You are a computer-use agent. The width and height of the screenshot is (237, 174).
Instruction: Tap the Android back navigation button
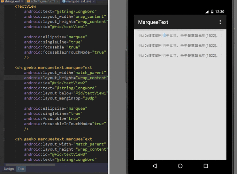click(155, 166)
